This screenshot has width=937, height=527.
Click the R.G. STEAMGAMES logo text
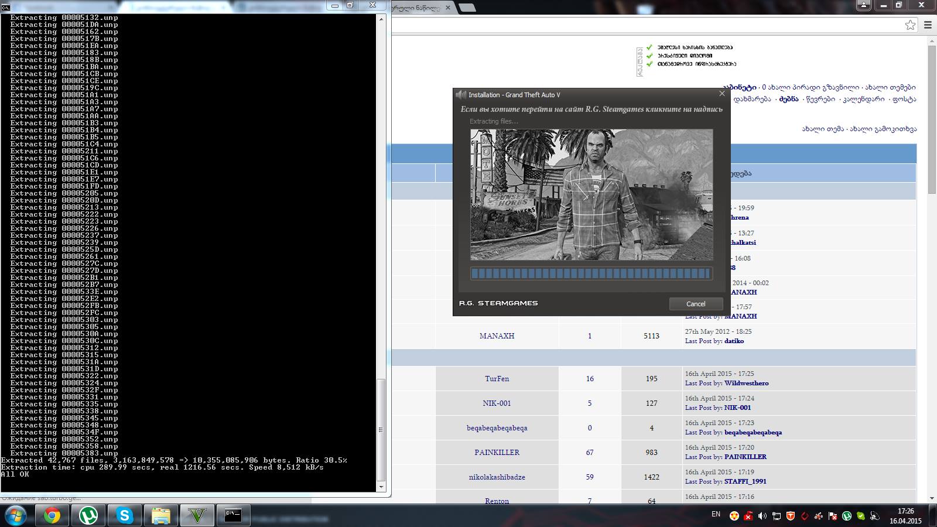coord(498,303)
